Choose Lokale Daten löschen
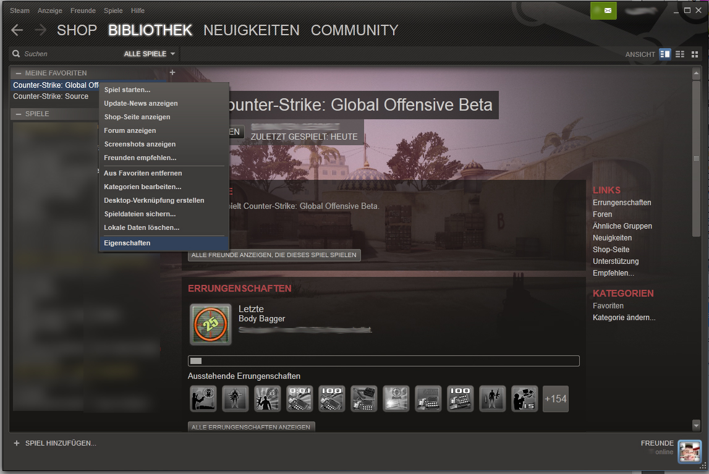The image size is (709, 474). coord(164,227)
